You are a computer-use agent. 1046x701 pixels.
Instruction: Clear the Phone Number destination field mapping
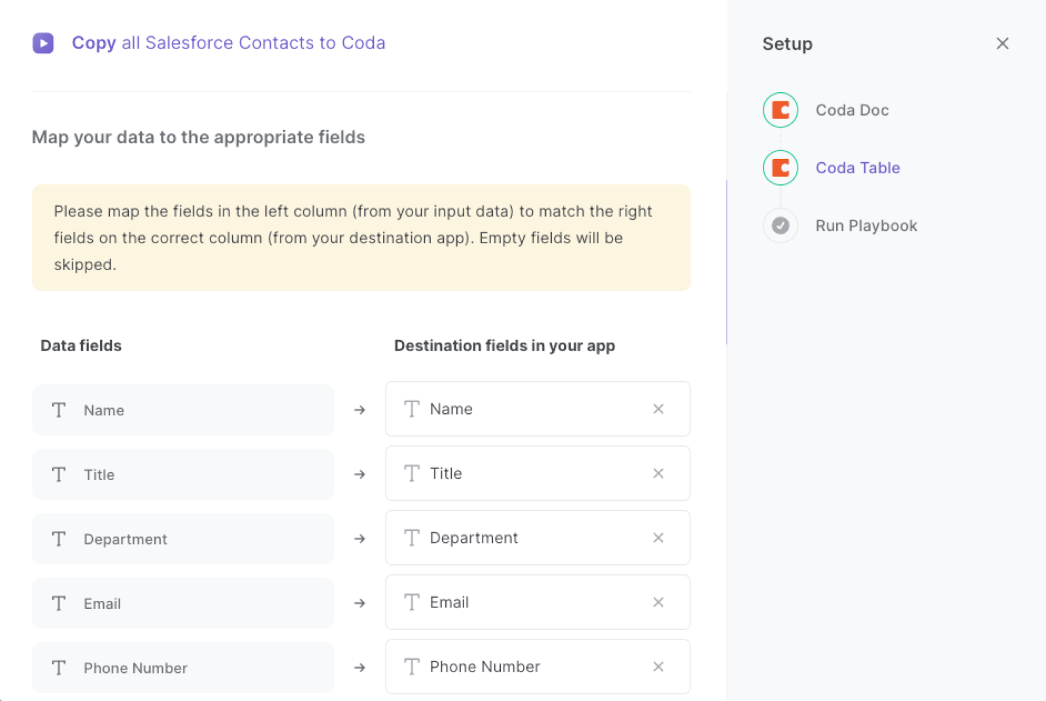click(x=658, y=666)
